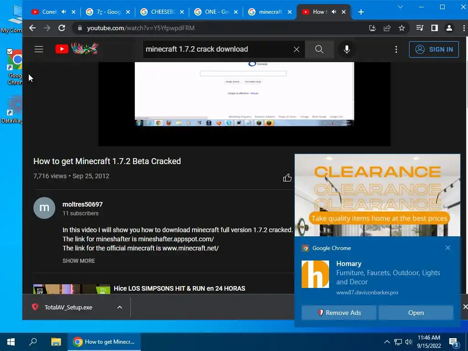468x351 pixels.
Task: View site information lock icon
Action: pyautogui.click(x=80, y=28)
